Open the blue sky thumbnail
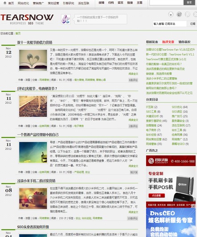The width and height of the screenshot is (197, 237). point(33,152)
